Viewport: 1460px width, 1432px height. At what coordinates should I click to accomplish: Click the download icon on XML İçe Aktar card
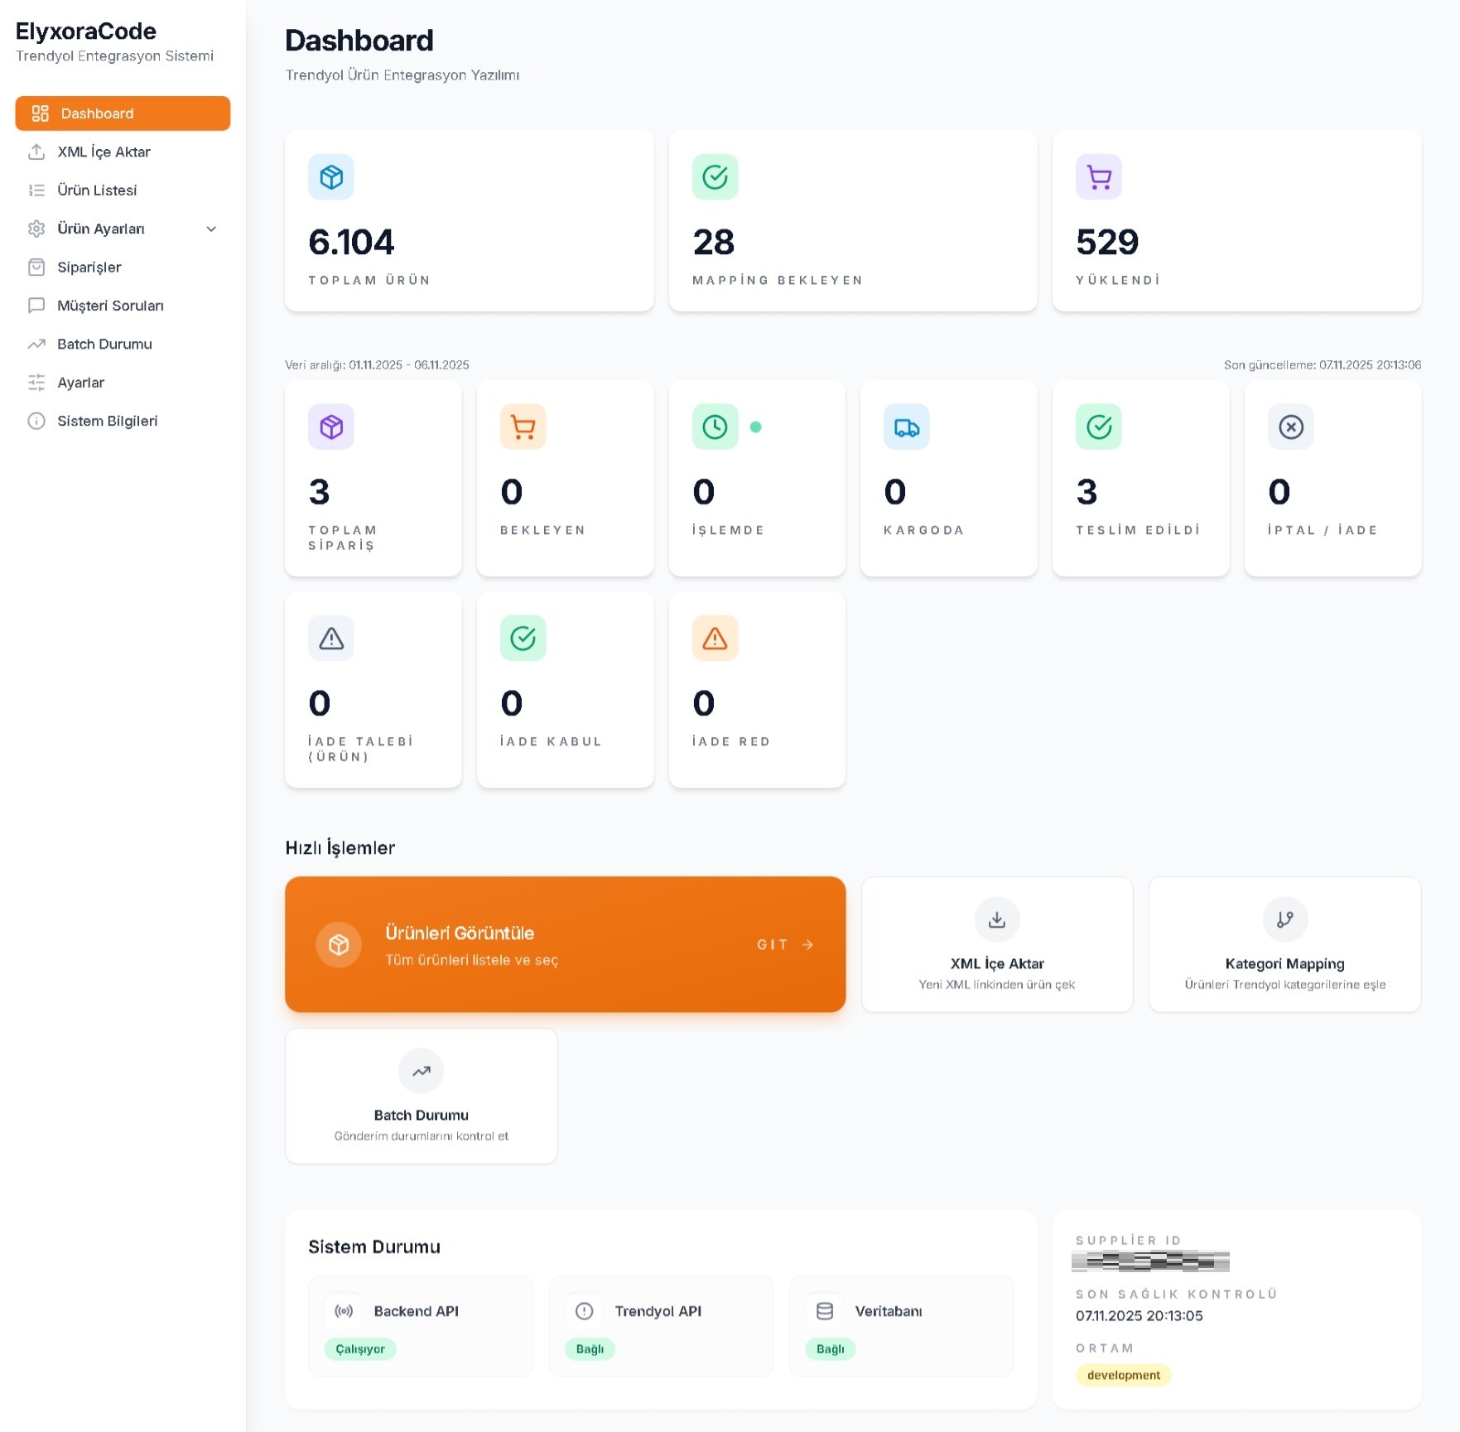997,919
